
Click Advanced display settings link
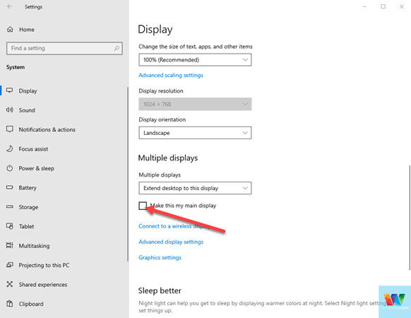coord(171,242)
